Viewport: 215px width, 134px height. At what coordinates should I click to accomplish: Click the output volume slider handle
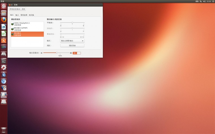point(57,53)
